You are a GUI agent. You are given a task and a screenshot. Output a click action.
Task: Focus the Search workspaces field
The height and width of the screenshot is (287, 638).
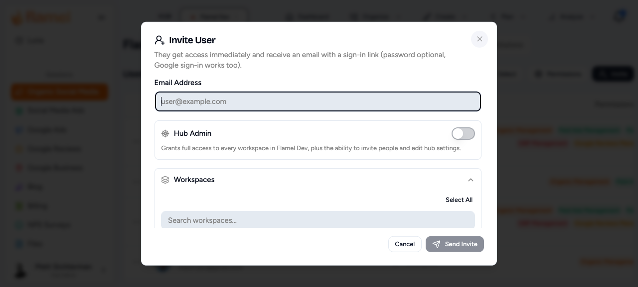pos(318,220)
